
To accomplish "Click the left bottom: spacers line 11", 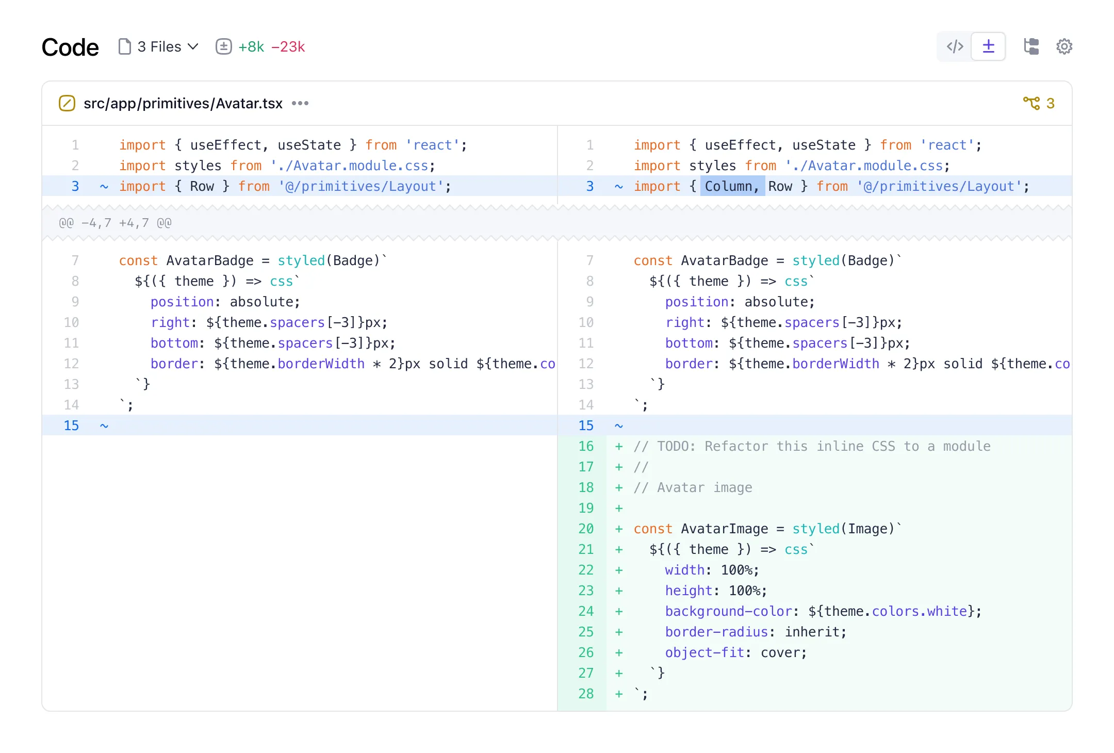I will (x=273, y=343).
